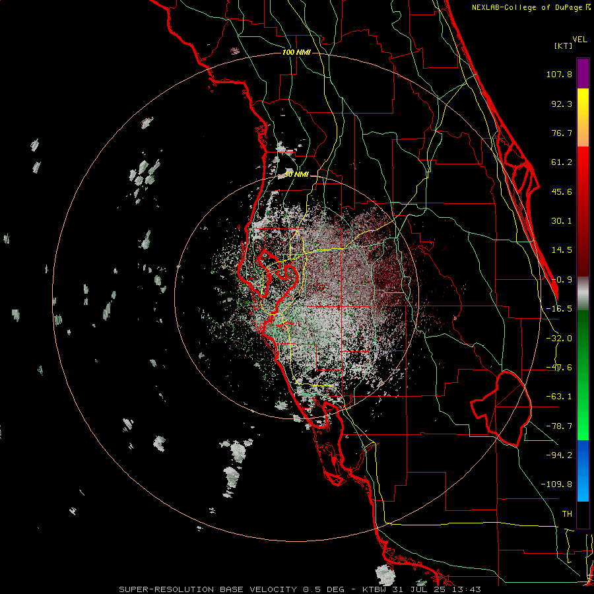Select the -32.0 legend value
This screenshot has height=594, width=594.
coord(559,339)
